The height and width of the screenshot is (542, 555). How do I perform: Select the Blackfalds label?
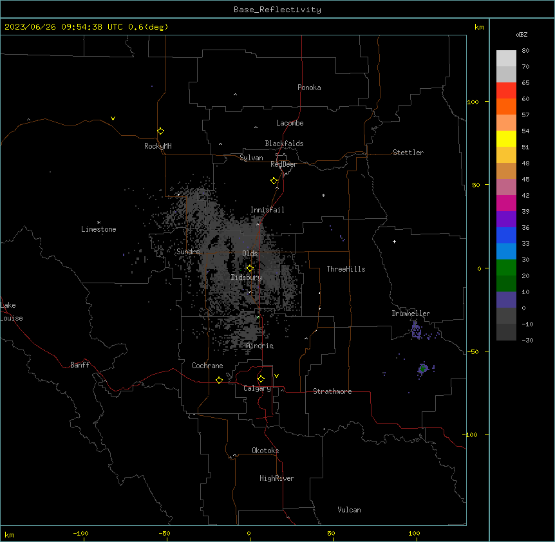click(284, 144)
